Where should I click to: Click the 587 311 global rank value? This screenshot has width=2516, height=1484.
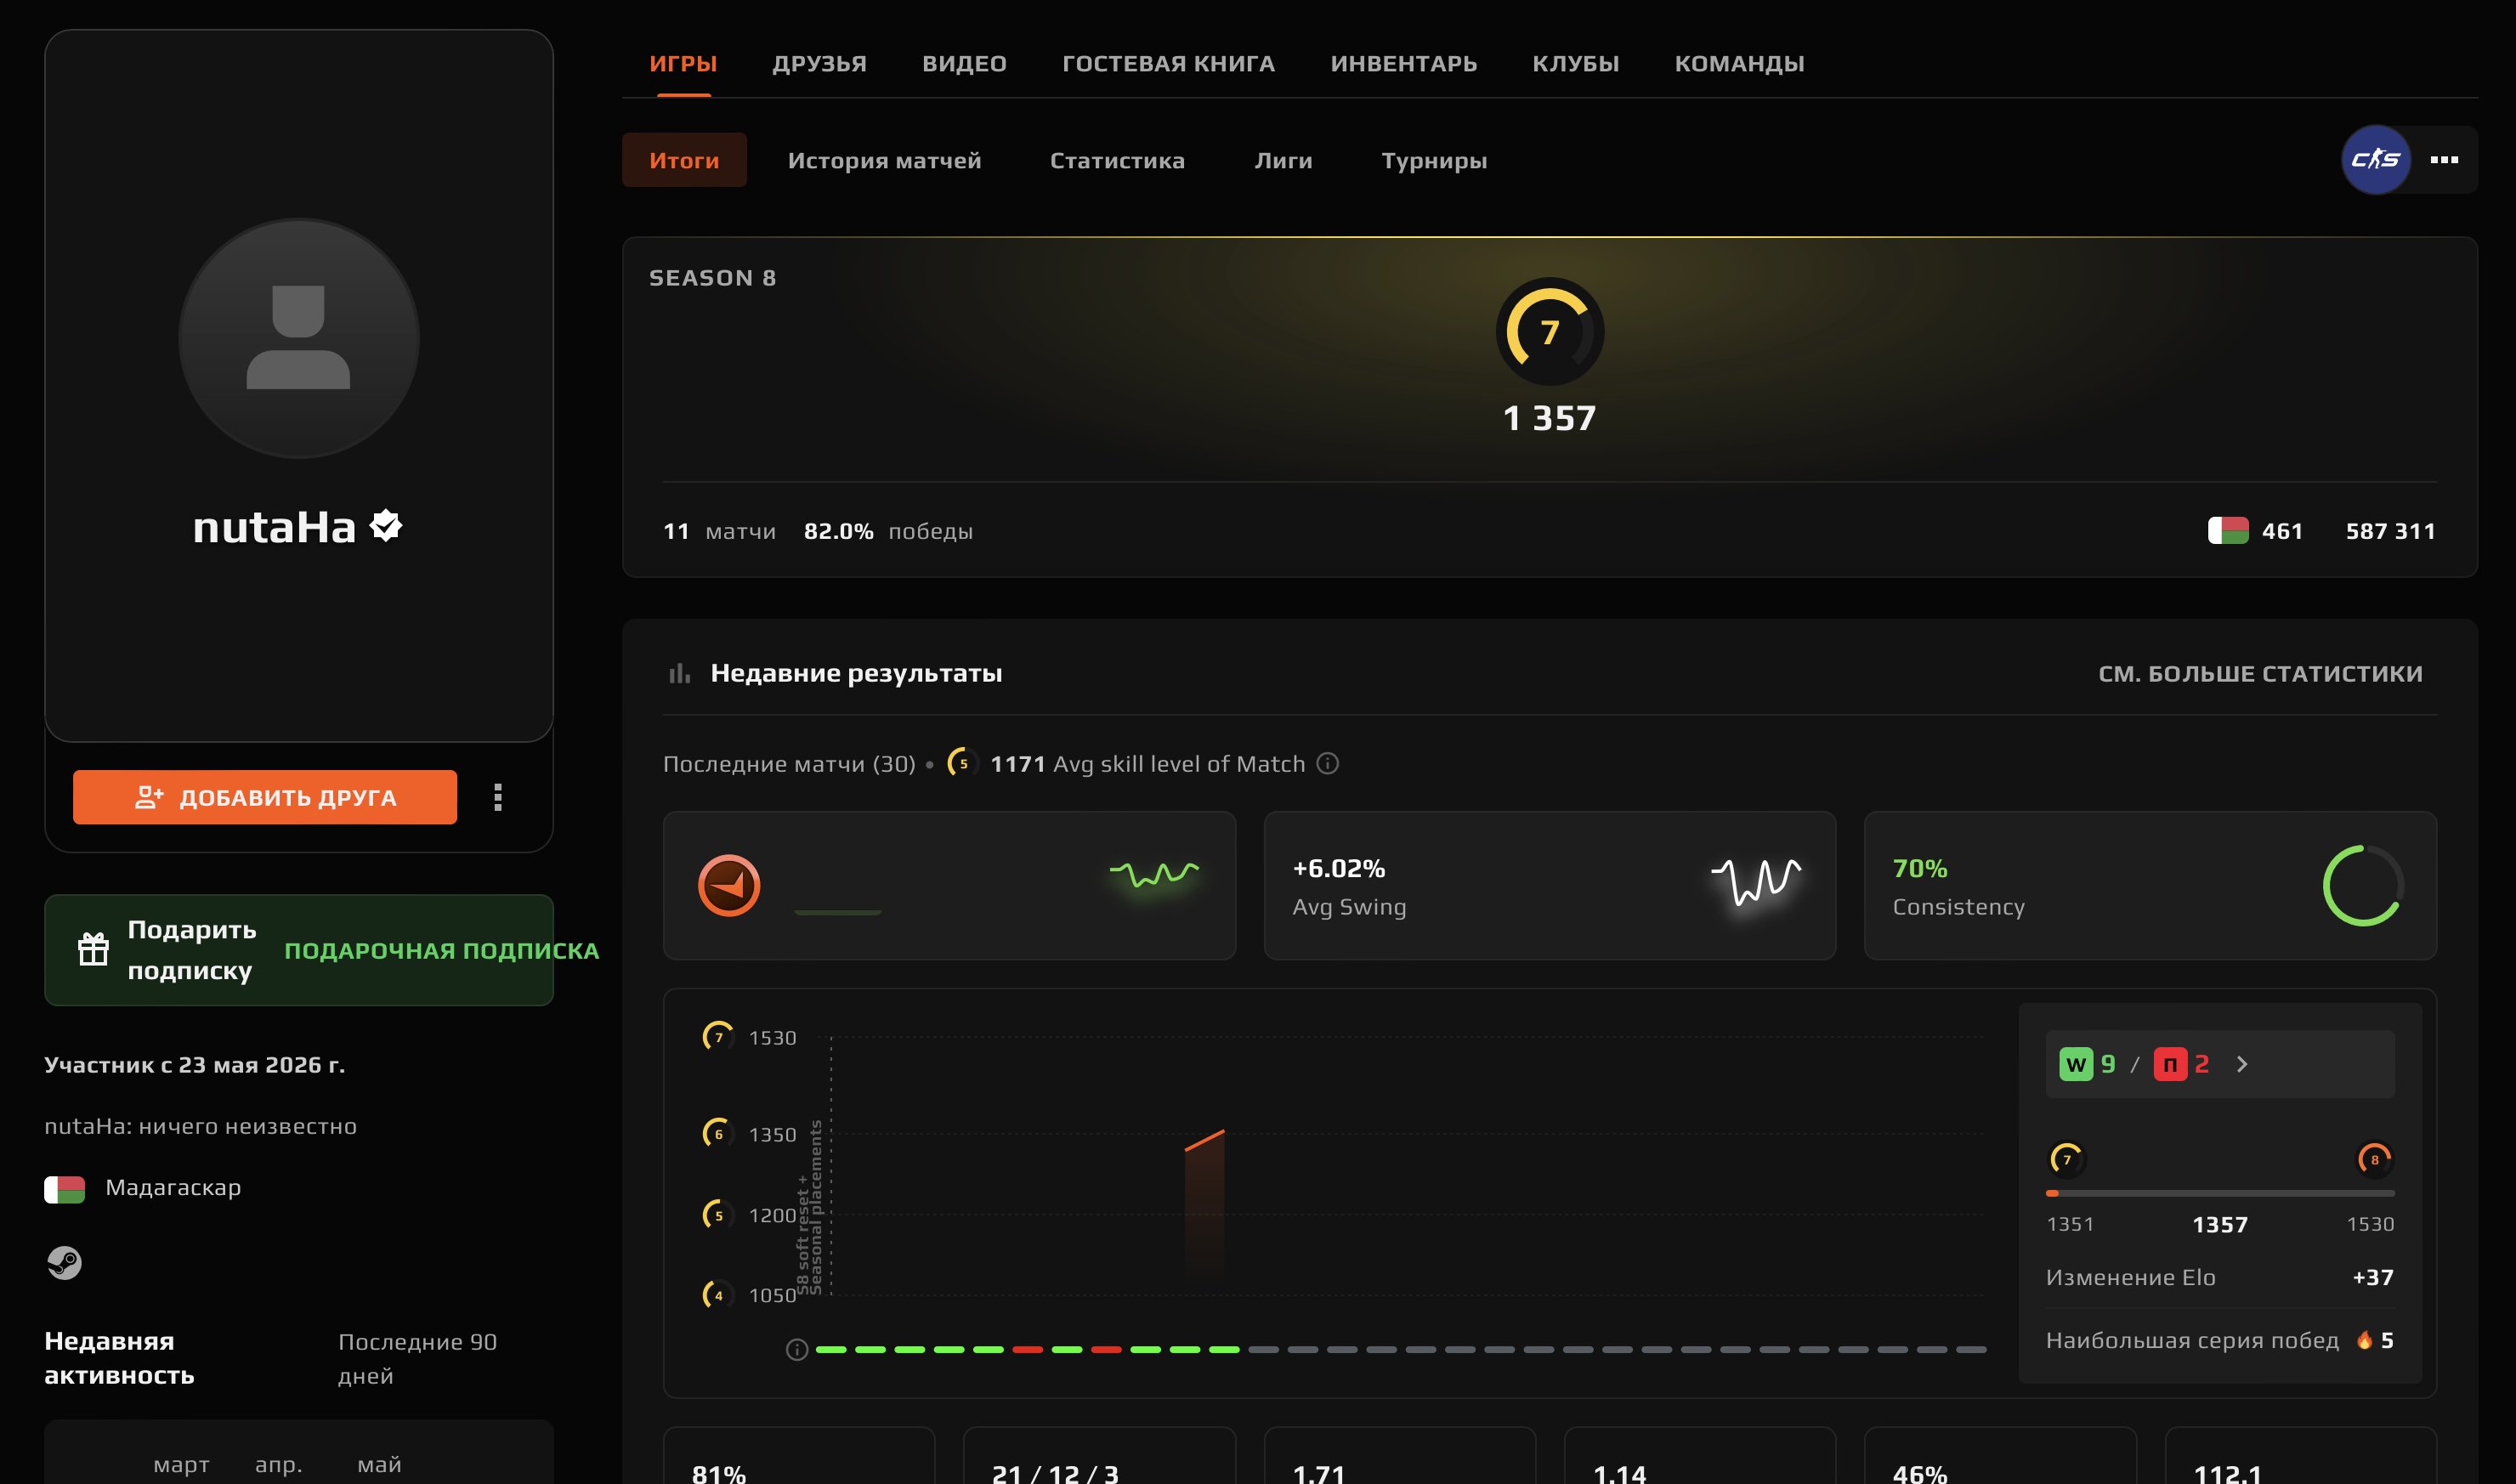2390,531
